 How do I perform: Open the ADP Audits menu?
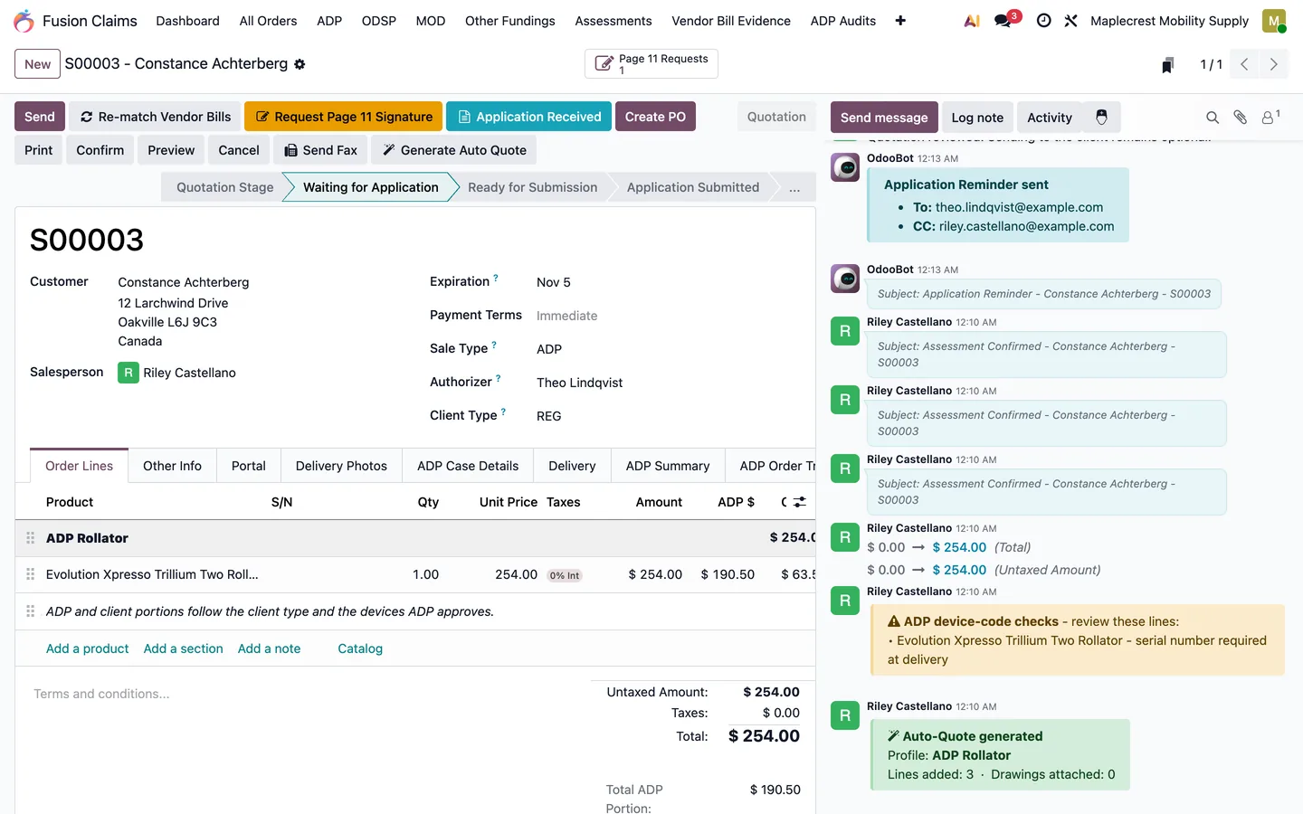[x=842, y=21]
